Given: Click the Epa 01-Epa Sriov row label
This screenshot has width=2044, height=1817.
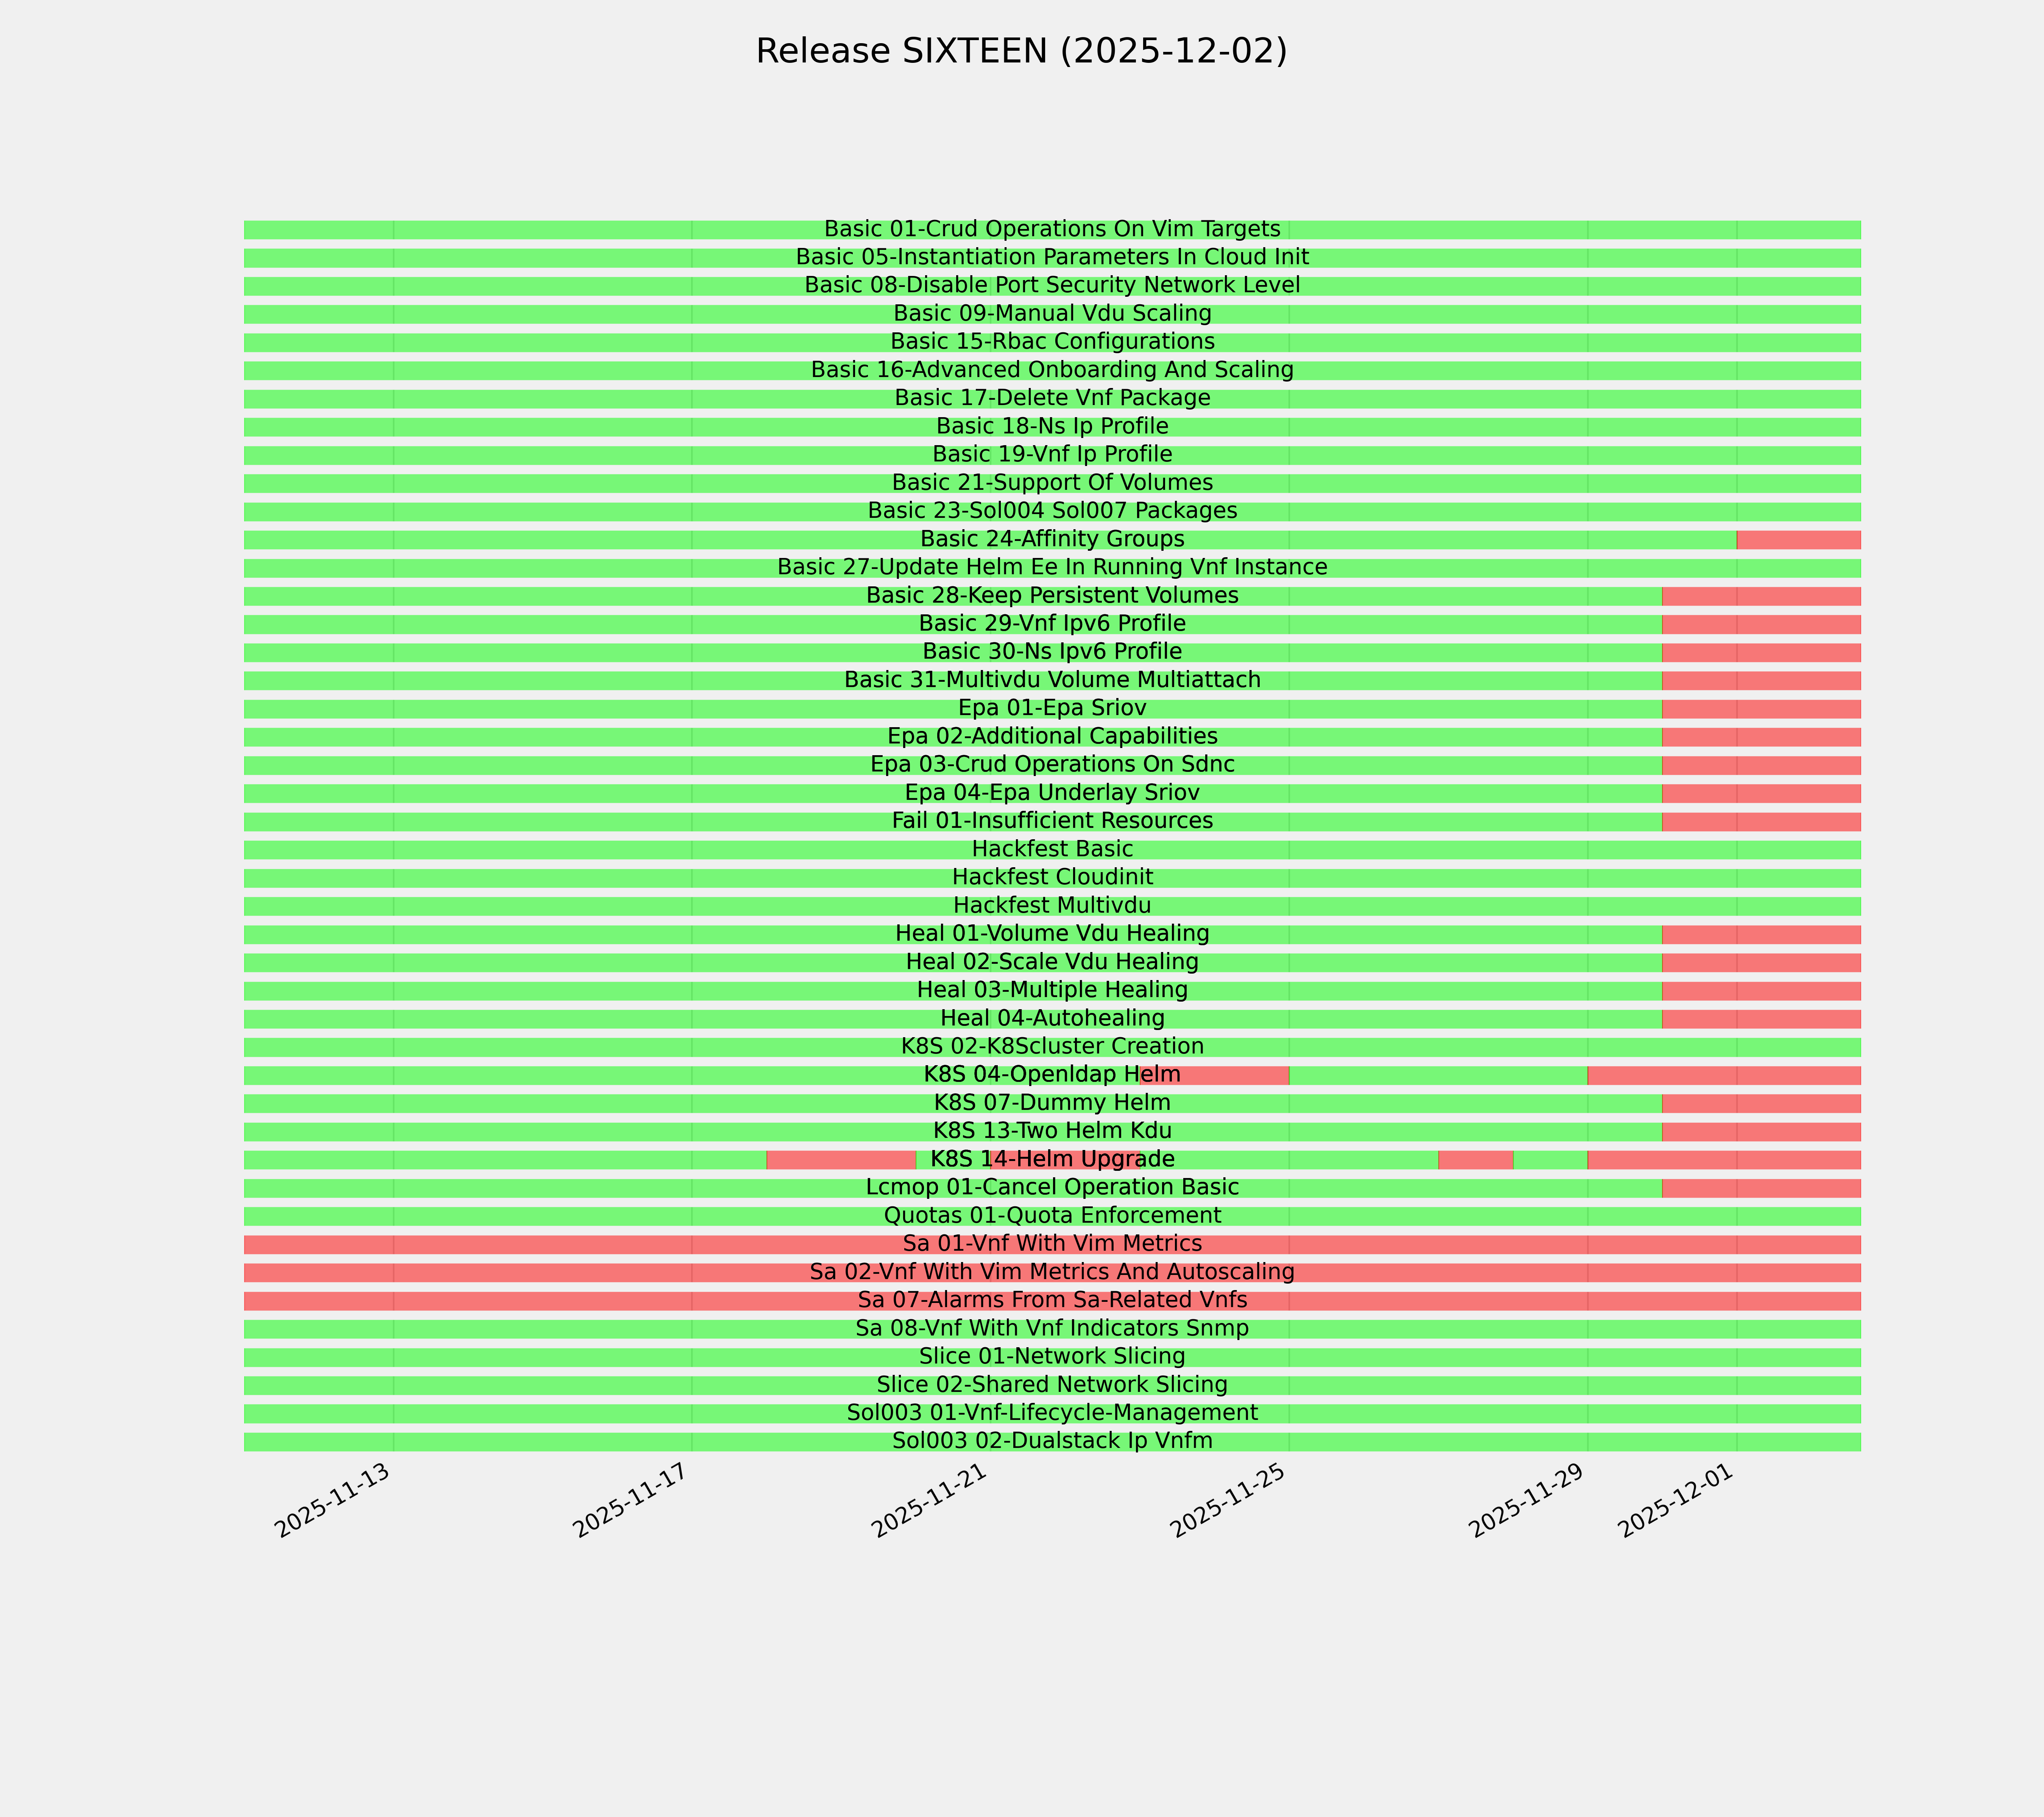Looking at the screenshot, I should click(x=1052, y=708).
